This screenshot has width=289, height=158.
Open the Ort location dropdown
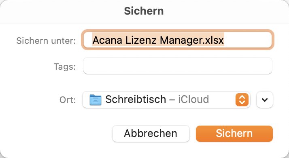(166, 100)
